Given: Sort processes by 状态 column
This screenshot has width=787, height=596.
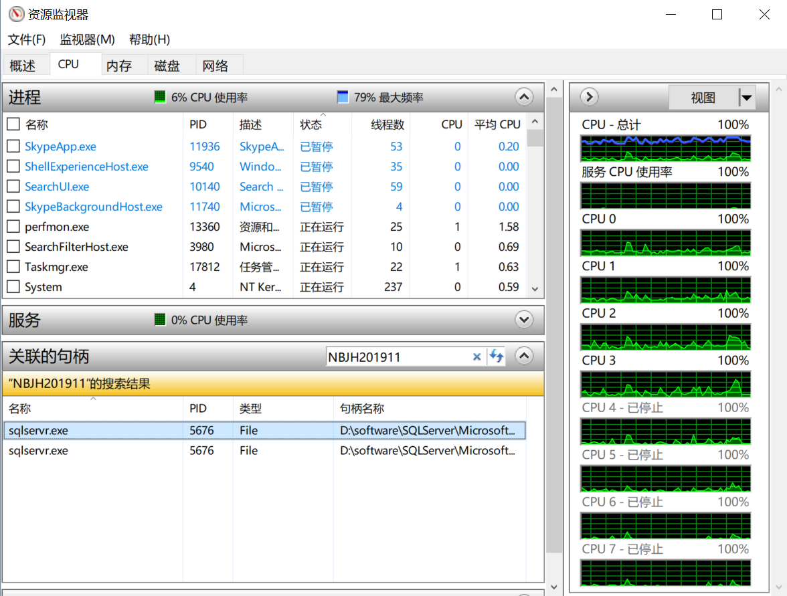Looking at the screenshot, I should coord(311,124).
